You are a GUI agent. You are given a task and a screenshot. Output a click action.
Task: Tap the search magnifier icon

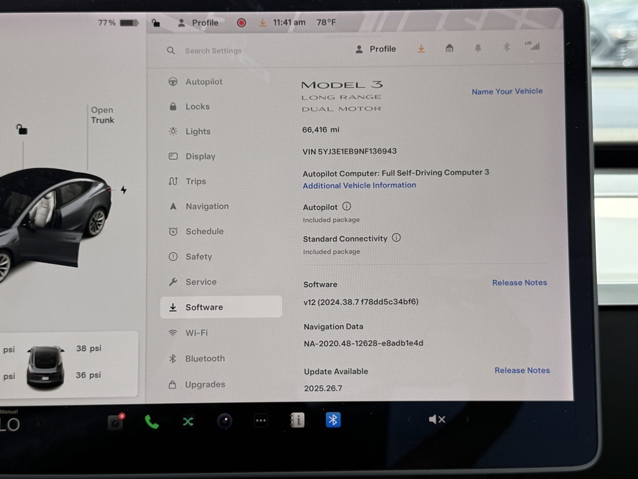[x=171, y=51]
